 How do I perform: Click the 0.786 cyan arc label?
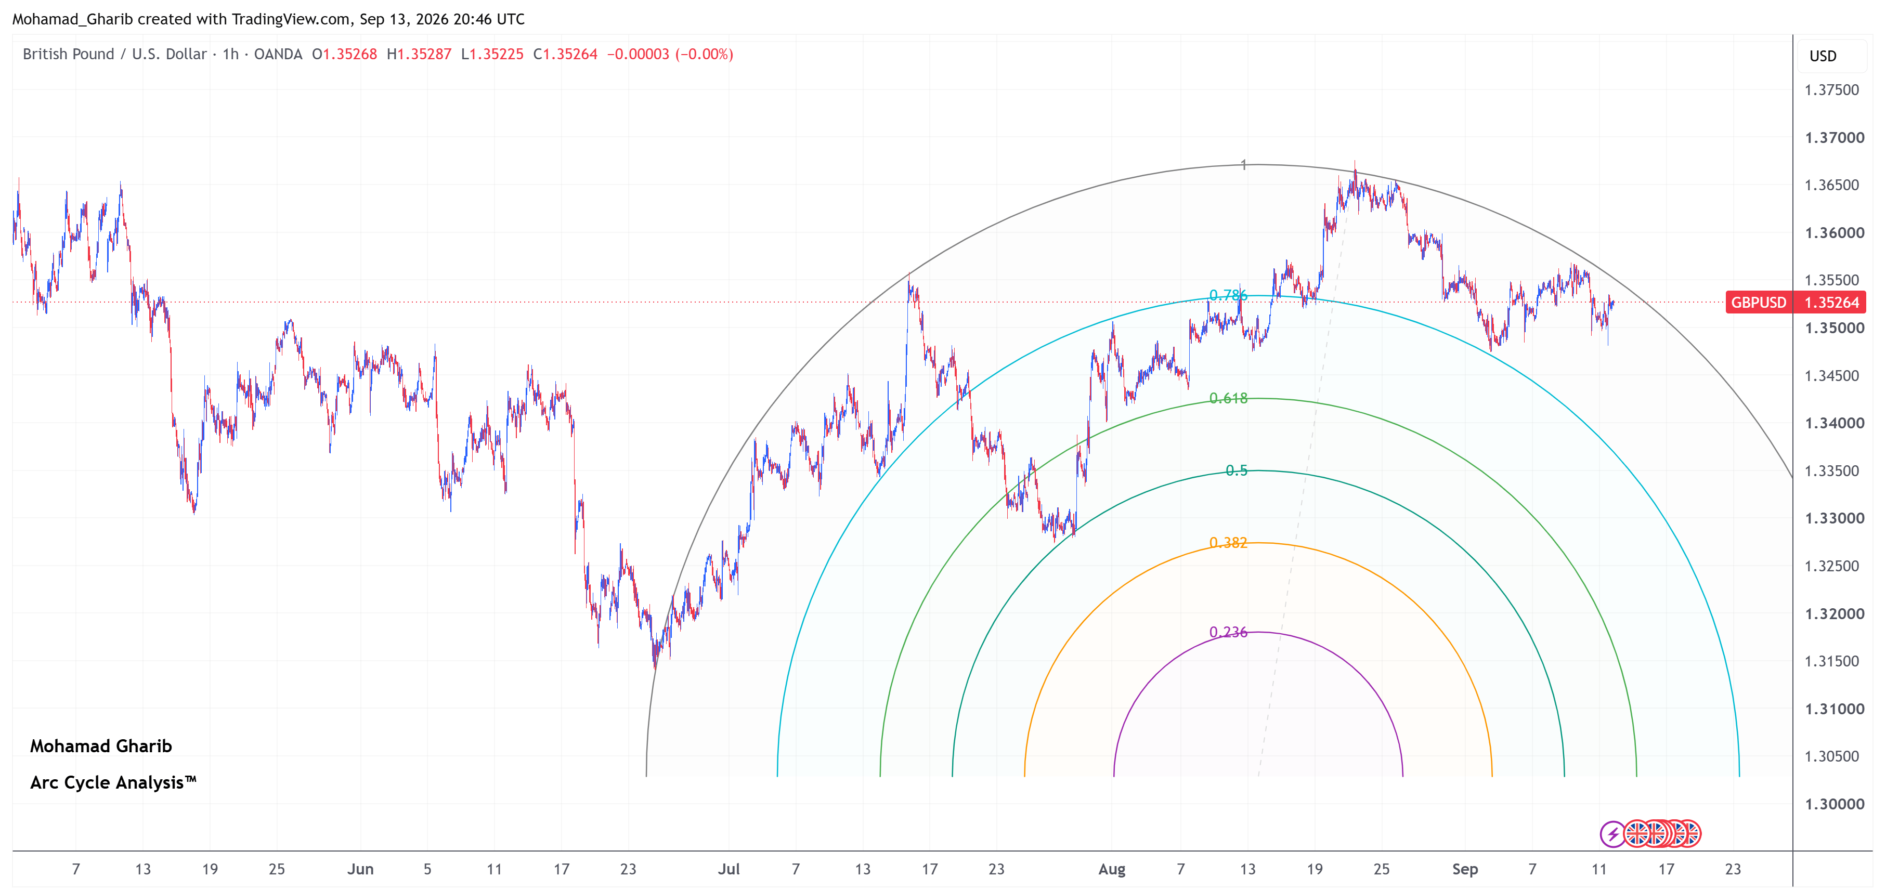point(1228,295)
